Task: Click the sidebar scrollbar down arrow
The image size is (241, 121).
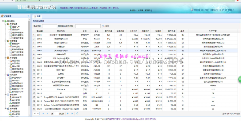Action: click(29, 115)
